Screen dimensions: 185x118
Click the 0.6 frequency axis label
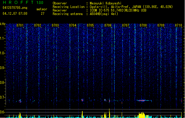tap(2, 112)
